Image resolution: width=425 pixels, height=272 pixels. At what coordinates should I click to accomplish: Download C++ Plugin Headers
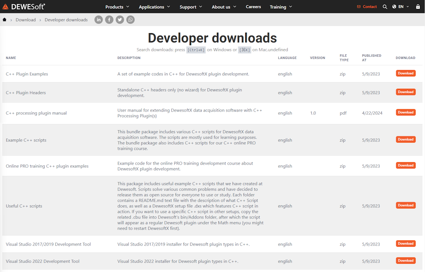tap(405, 92)
